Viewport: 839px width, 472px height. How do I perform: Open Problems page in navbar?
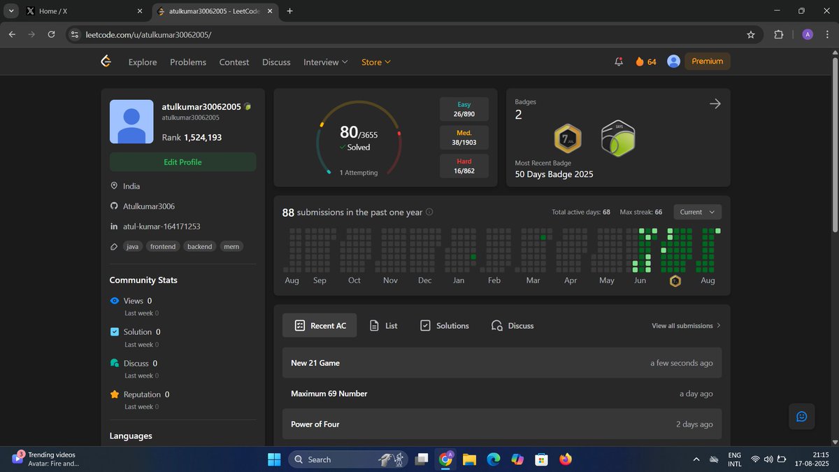(x=188, y=62)
